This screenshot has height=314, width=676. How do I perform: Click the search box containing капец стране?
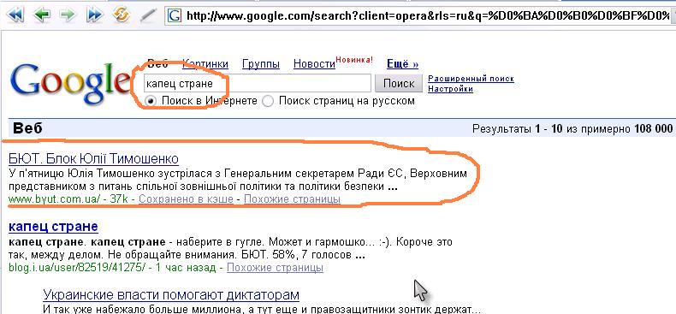(x=257, y=83)
